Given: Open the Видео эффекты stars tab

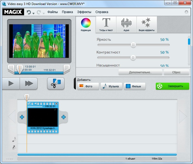Looking at the screenshot, I should 147,25.
